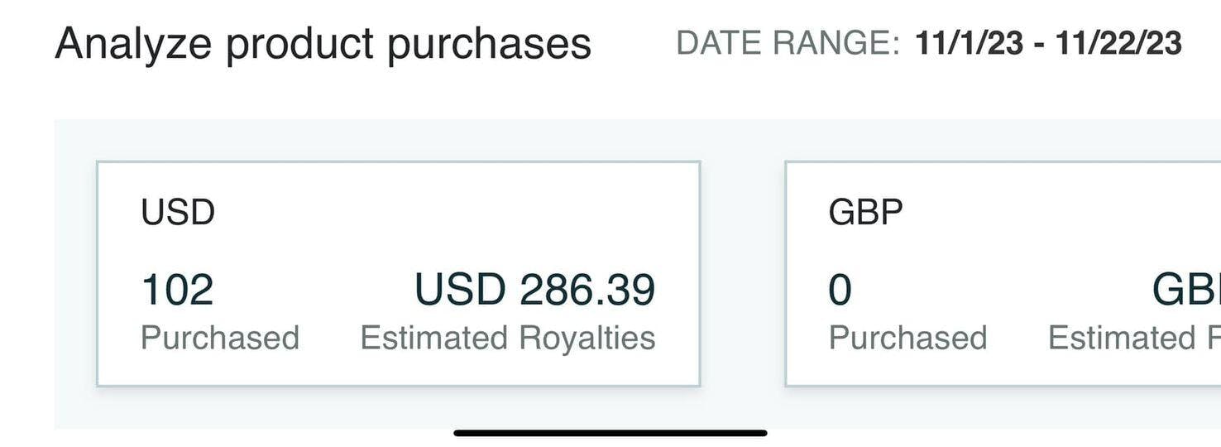Image resolution: width=1221 pixels, height=447 pixels.
Task: Click the cut-off Estimated label in GBP card
Action: click(x=1133, y=338)
